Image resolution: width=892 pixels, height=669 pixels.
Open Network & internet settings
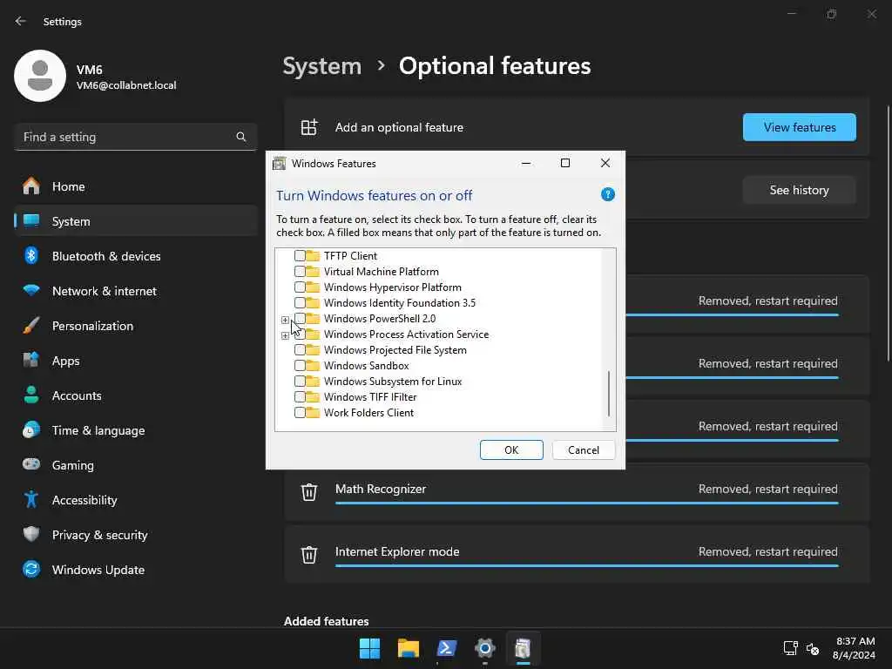point(135,291)
